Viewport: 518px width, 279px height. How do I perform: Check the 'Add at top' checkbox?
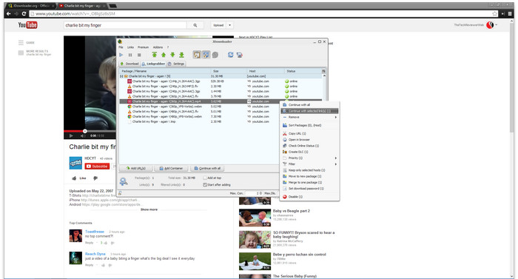[x=205, y=178]
